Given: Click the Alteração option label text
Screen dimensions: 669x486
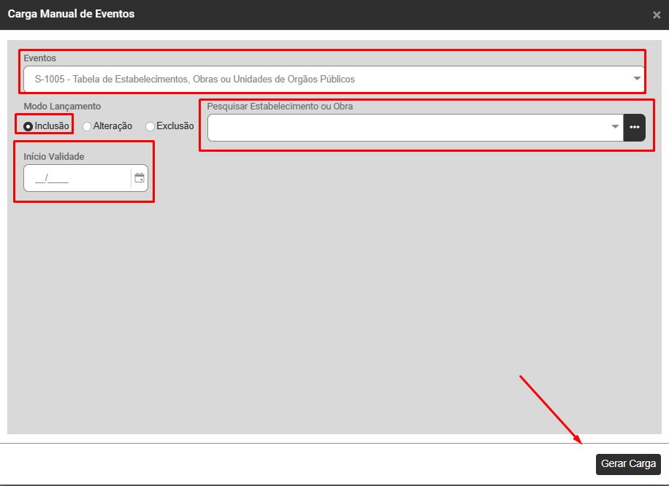Looking at the screenshot, I should [x=112, y=126].
